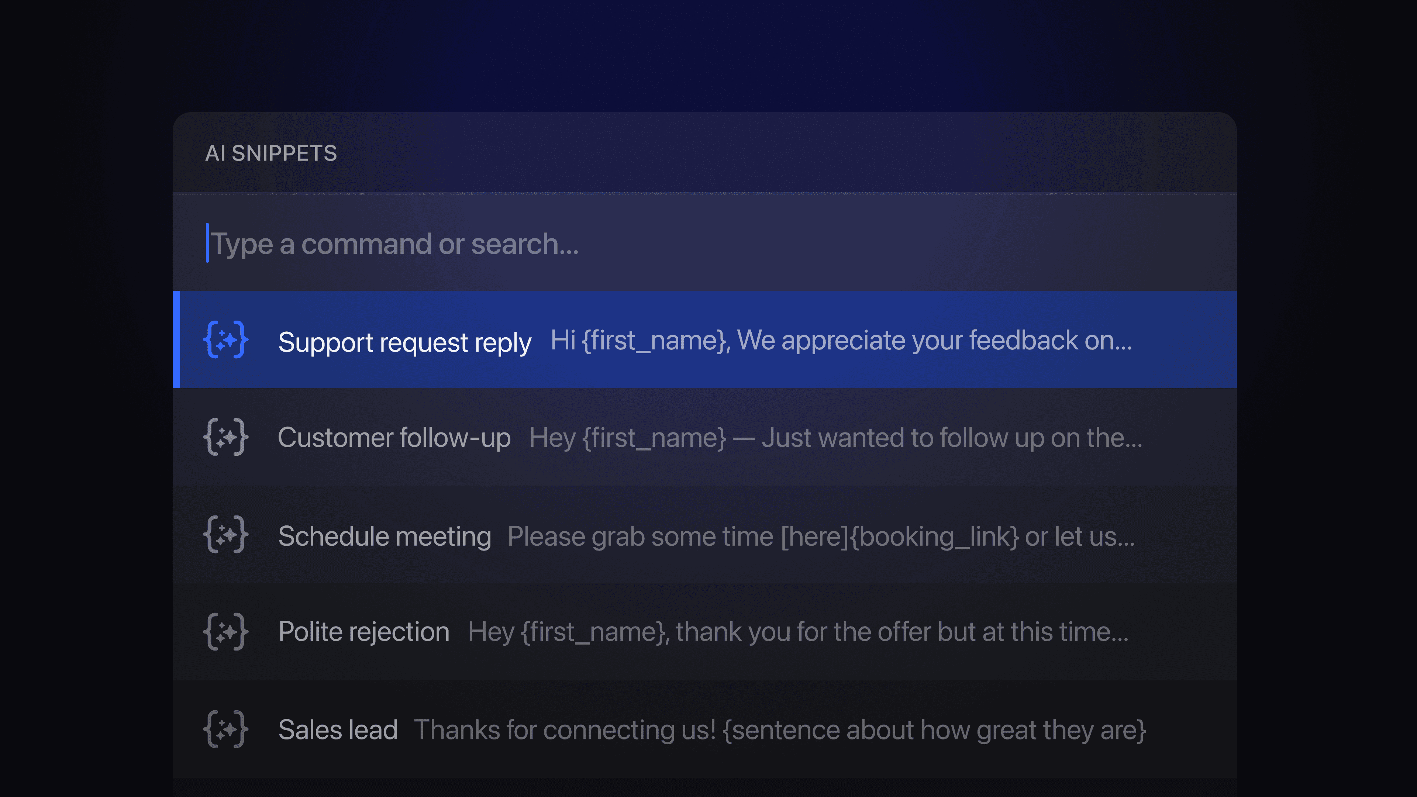Select the Polite rejection snippet title
Screen dimensions: 1417x797
point(363,632)
